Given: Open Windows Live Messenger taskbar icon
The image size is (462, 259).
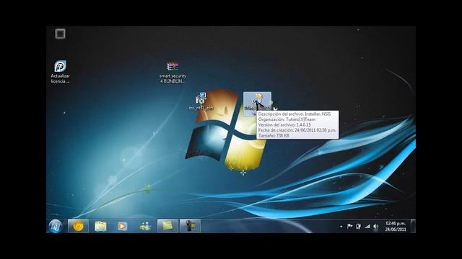Looking at the screenshot, I should 145,226.
